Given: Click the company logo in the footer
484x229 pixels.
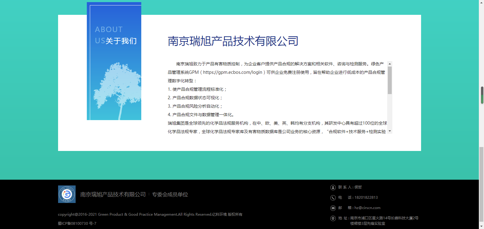Looking at the screenshot, I should 67,194.
